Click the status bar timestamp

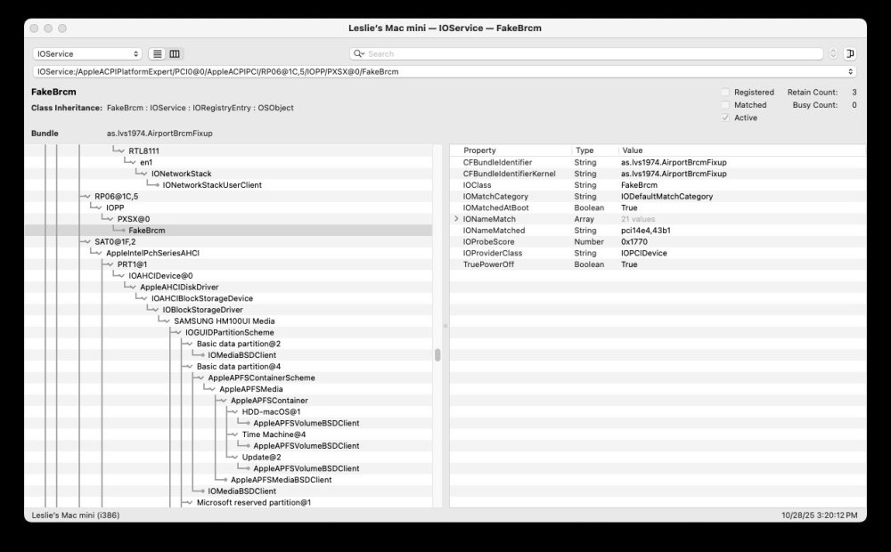(820, 515)
